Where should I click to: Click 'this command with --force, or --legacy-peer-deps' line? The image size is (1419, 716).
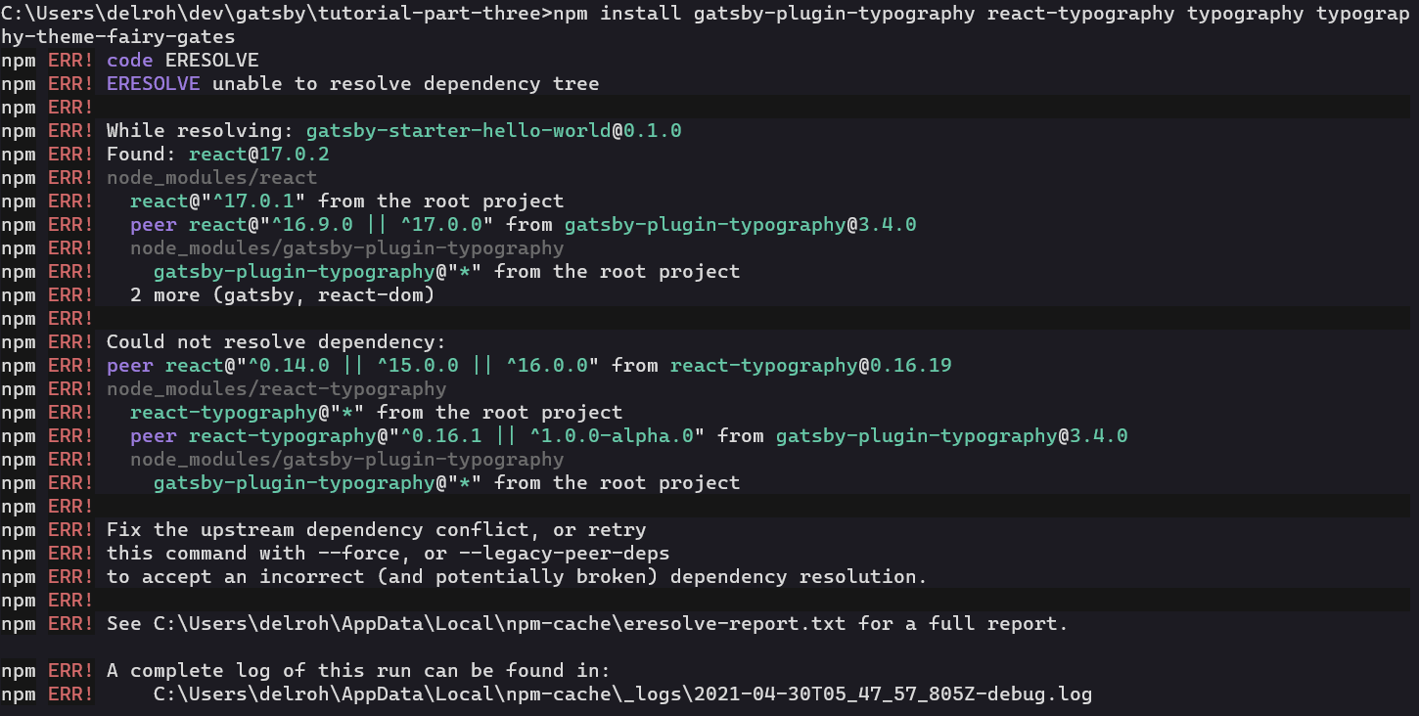388,554
